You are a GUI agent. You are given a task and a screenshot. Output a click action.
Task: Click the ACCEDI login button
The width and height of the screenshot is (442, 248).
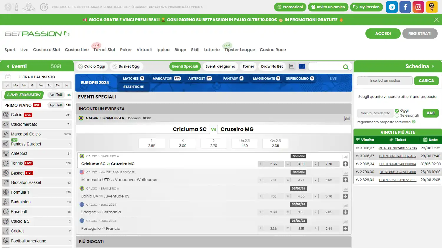(x=383, y=33)
